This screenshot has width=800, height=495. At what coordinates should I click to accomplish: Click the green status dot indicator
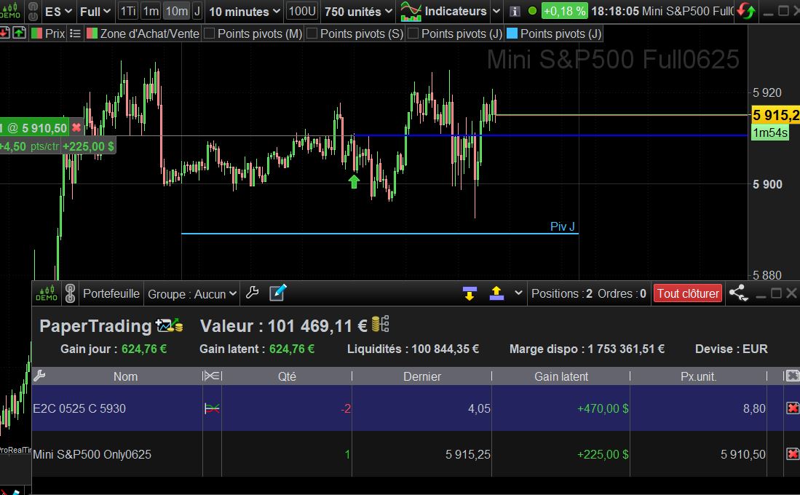[x=532, y=11]
